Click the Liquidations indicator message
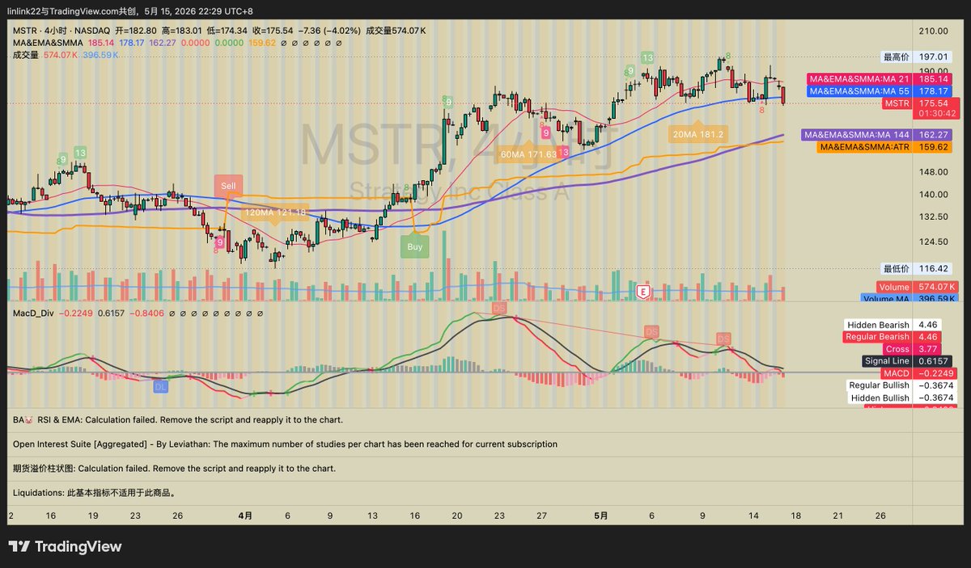The width and height of the screenshot is (971, 568). pyautogui.click(x=95, y=492)
